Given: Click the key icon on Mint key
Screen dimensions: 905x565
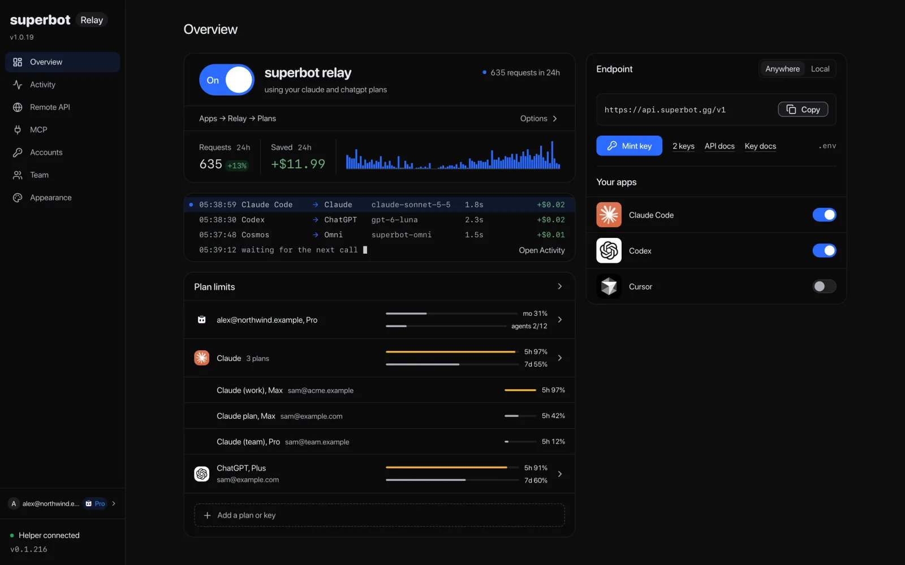Looking at the screenshot, I should pyautogui.click(x=611, y=146).
